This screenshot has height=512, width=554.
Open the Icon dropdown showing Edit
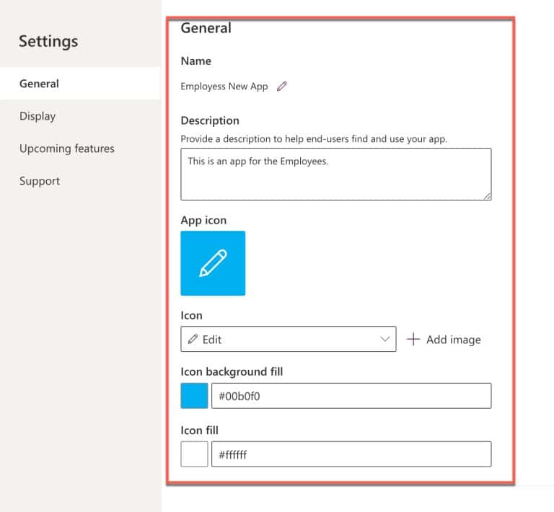(x=289, y=339)
